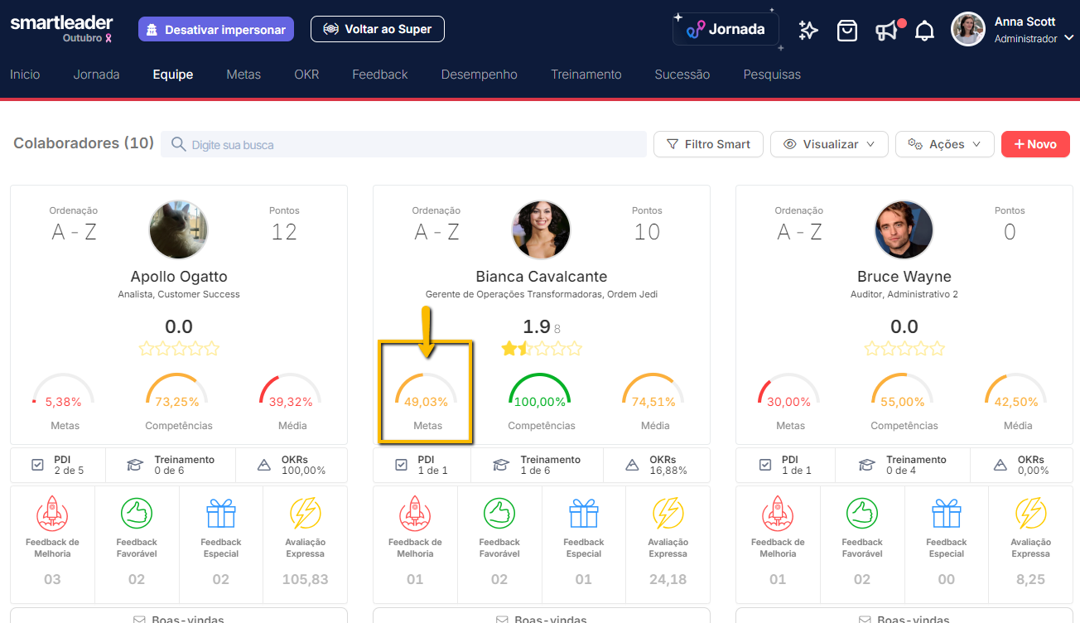Open the Visualizar dropdown
This screenshot has height=623, width=1080.
[829, 144]
